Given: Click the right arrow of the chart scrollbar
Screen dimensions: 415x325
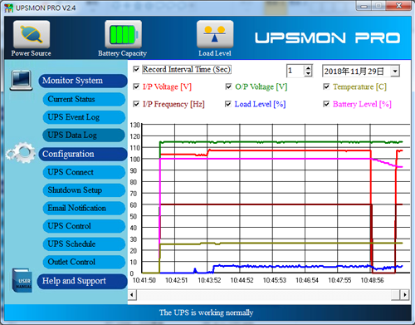Looking at the screenshot, I should pyautogui.click(x=405, y=294).
